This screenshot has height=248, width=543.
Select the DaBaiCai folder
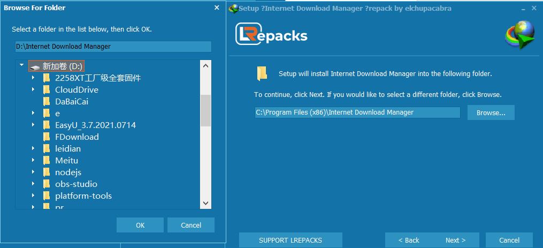(72, 102)
